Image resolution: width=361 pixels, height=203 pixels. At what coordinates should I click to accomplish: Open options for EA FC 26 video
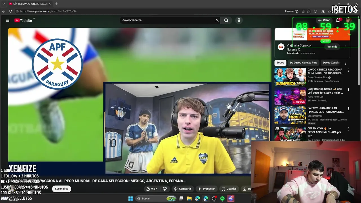tap(349, 109)
